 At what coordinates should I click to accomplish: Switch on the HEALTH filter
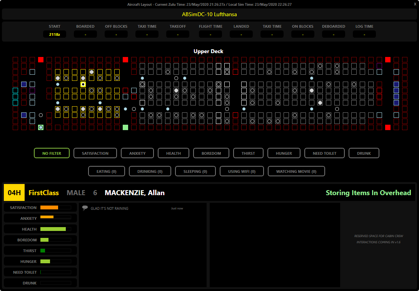click(x=174, y=153)
